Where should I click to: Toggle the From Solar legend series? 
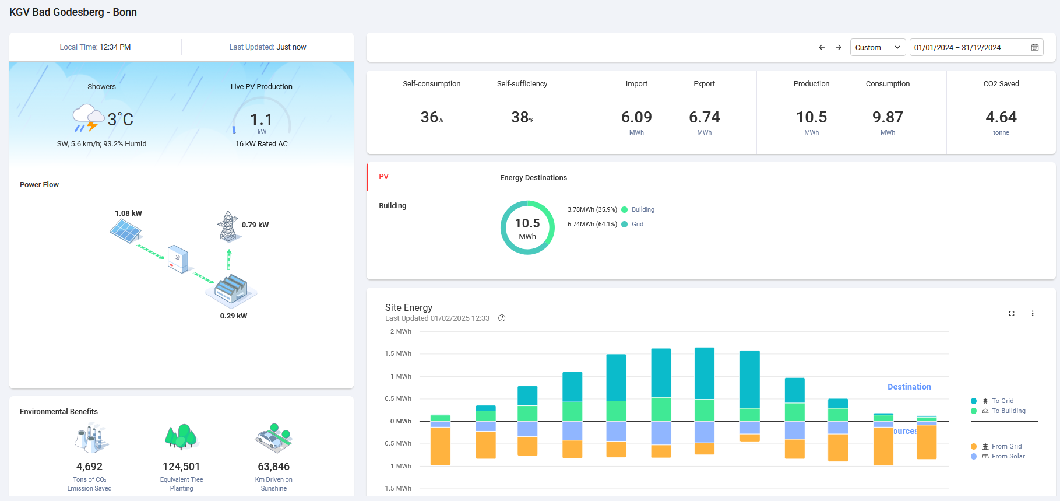(998, 456)
